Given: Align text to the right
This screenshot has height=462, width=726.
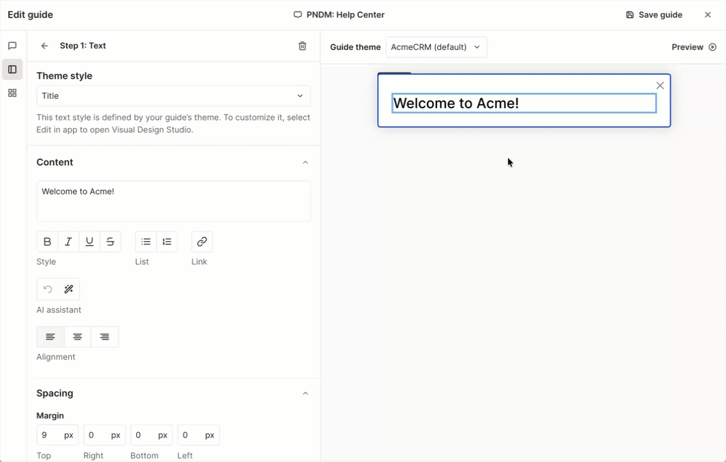Looking at the screenshot, I should coord(105,337).
